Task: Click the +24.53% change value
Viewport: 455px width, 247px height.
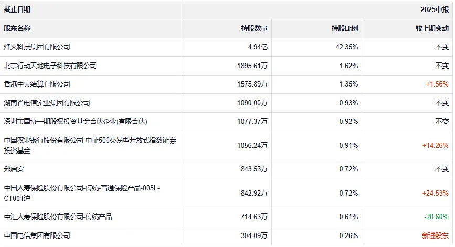Action: (x=435, y=193)
